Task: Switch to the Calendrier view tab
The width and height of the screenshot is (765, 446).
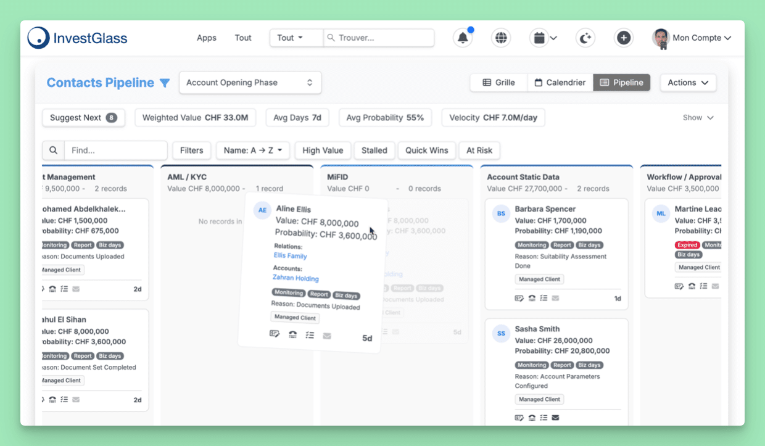Action: click(x=560, y=83)
